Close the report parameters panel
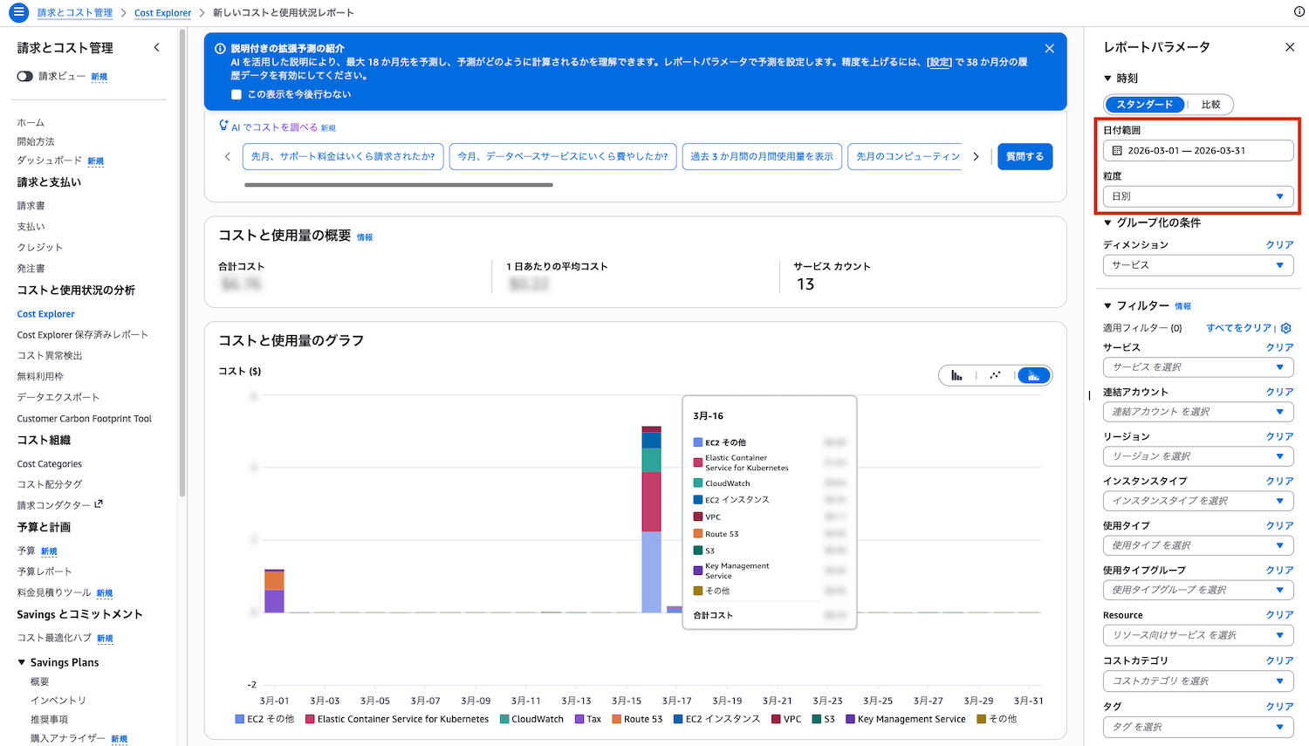This screenshot has width=1309, height=746. [1290, 47]
